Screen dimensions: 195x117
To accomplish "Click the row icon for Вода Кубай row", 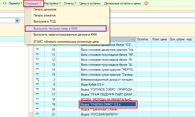I will pos(37,84).
